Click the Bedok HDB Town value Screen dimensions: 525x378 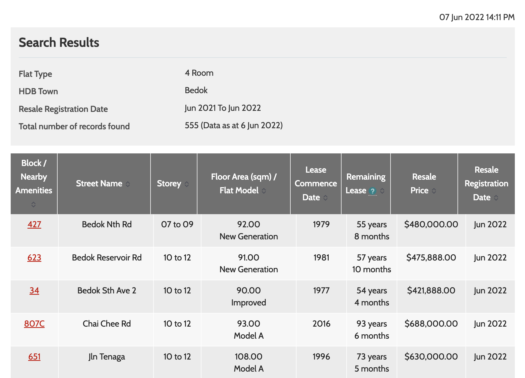(x=196, y=90)
